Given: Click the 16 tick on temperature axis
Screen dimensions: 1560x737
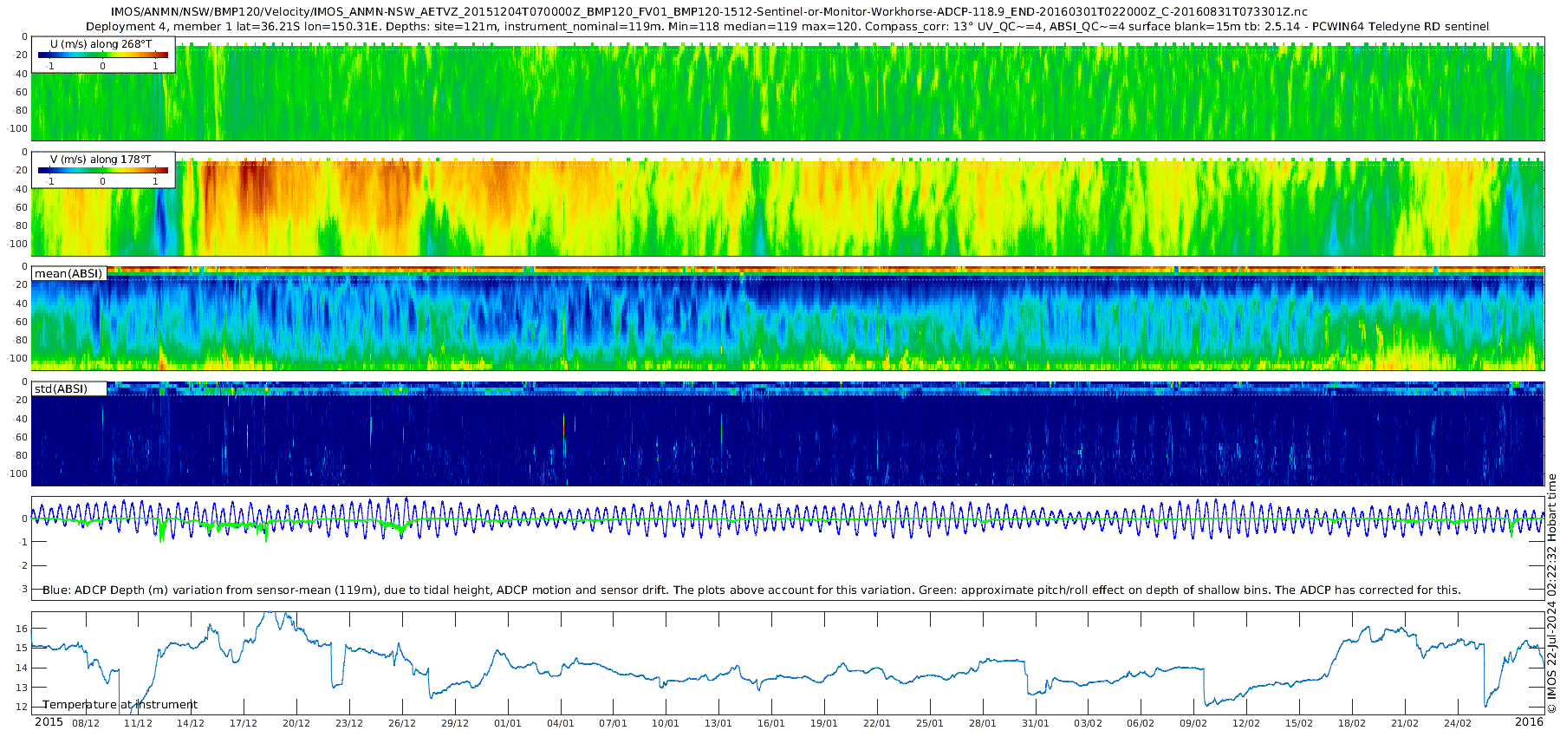Looking at the screenshot, I should pyautogui.click(x=22, y=629).
